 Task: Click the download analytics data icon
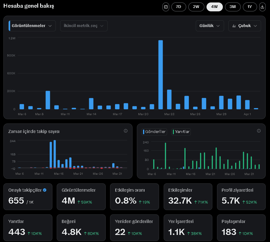tap(262, 7)
